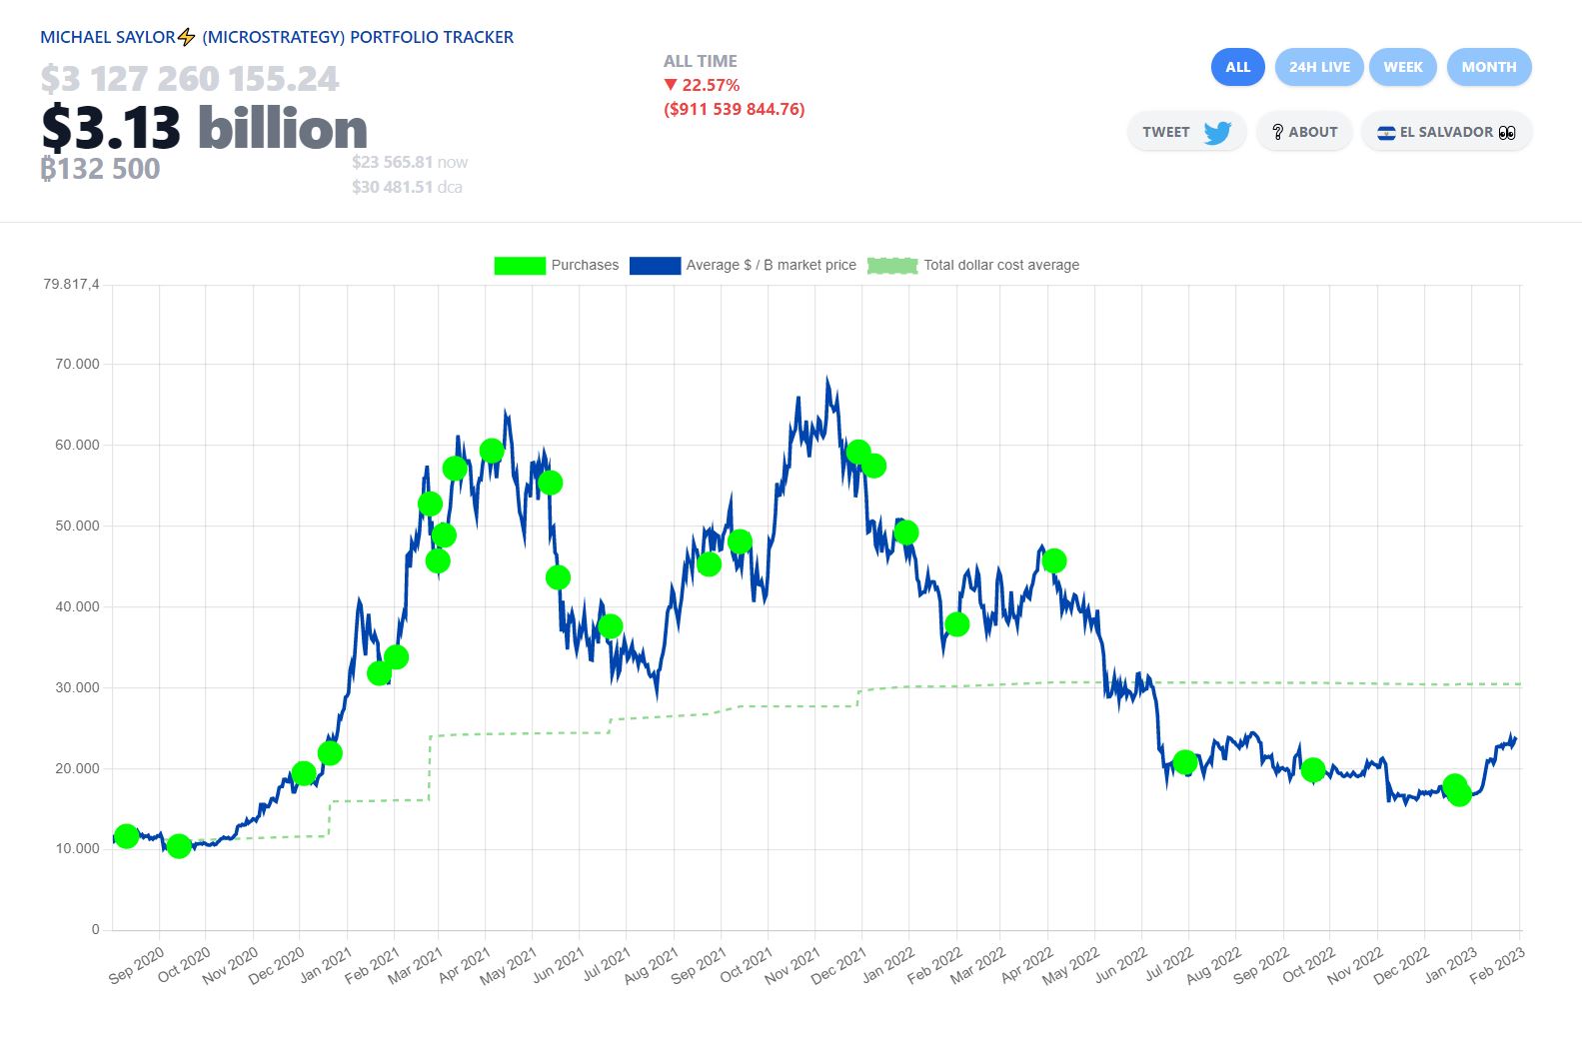This screenshot has height=1041, width=1582.
Task: Toggle the Purchases legend swatch
Action: pyautogui.click(x=520, y=266)
